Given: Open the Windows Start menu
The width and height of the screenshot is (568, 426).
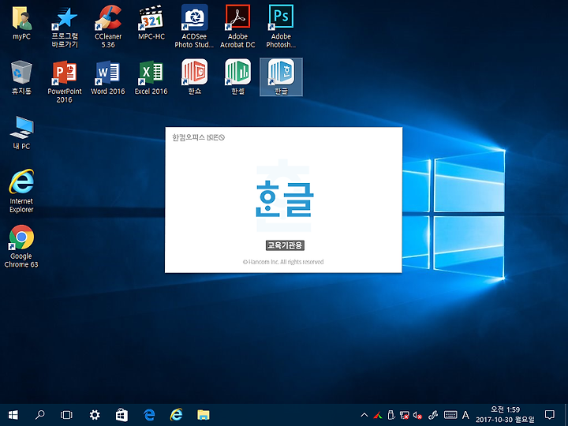Looking at the screenshot, I should (x=13, y=415).
